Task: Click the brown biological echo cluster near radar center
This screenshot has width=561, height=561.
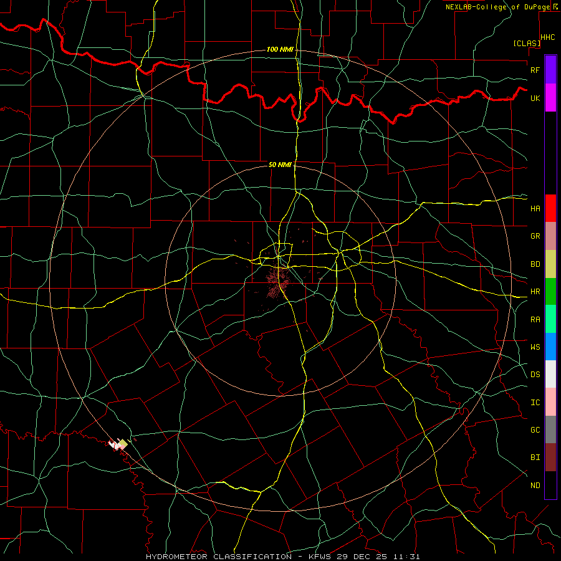Action: pos(277,282)
